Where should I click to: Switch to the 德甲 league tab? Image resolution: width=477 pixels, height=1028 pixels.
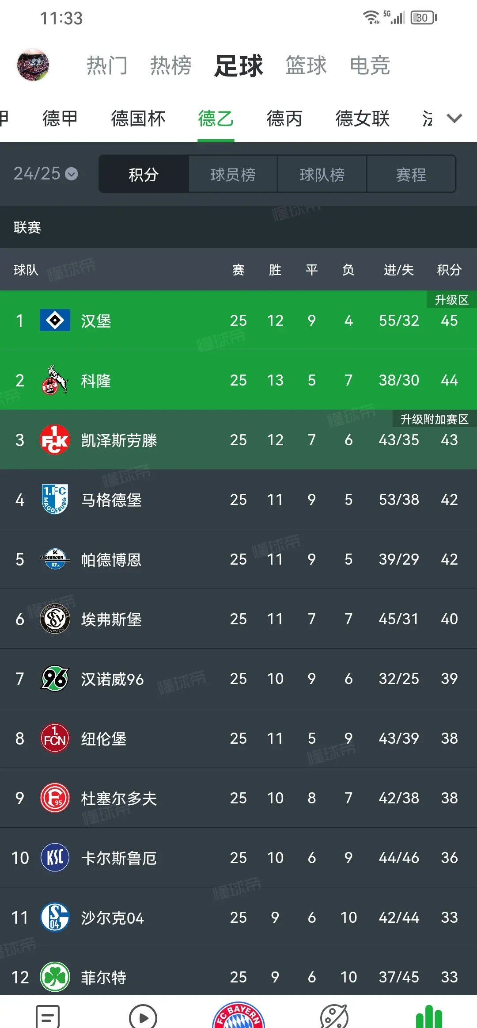(x=60, y=118)
